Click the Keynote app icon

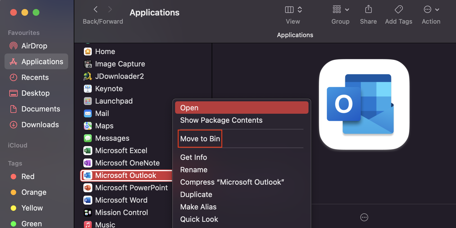click(x=88, y=89)
